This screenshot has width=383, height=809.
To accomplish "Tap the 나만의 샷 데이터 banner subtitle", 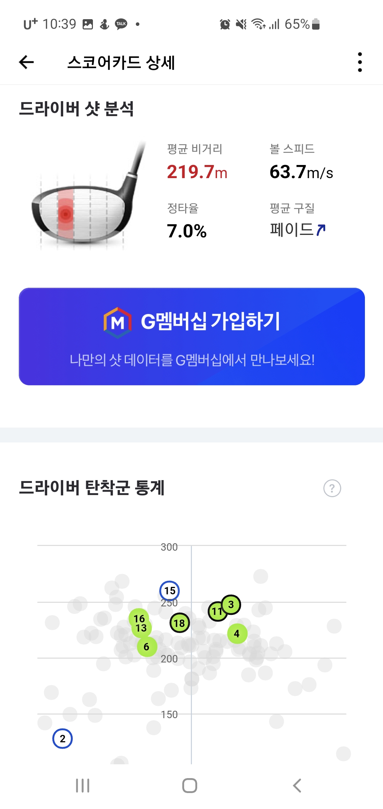I will click(x=192, y=360).
